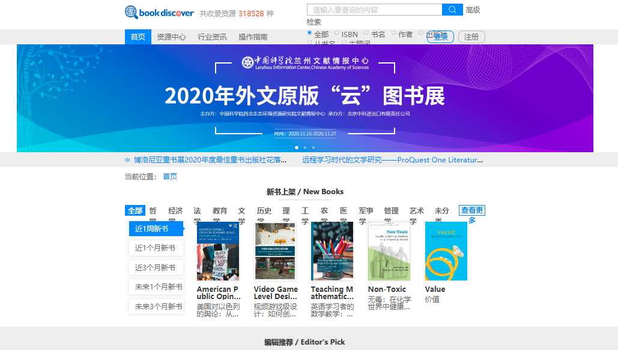The image size is (618, 350).
Task: Select the ISBN search radio button
Action: point(337,33)
